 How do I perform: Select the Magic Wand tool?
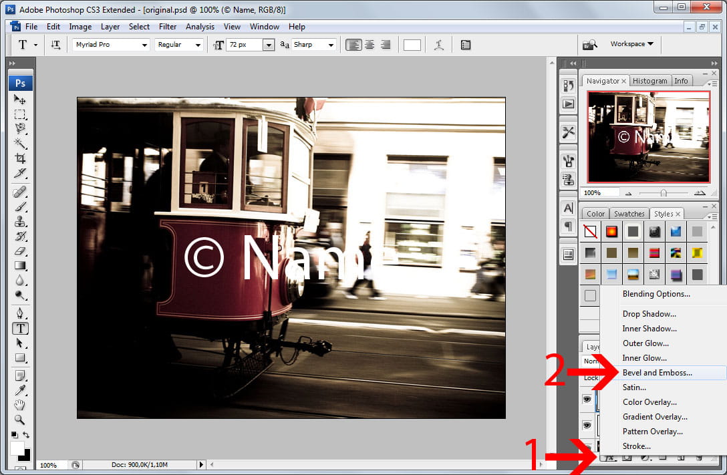tap(20, 143)
